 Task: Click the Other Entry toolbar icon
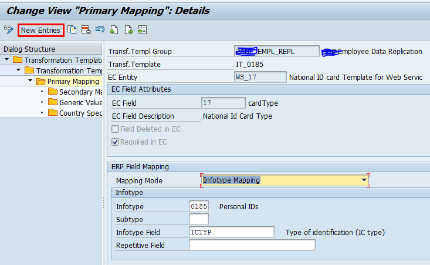click(x=142, y=30)
